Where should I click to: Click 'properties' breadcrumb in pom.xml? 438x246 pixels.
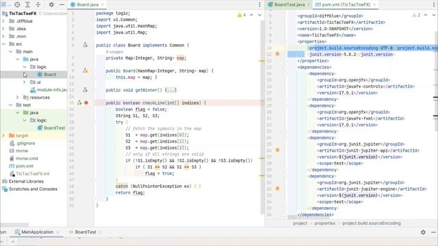click(x=324, y=223)
